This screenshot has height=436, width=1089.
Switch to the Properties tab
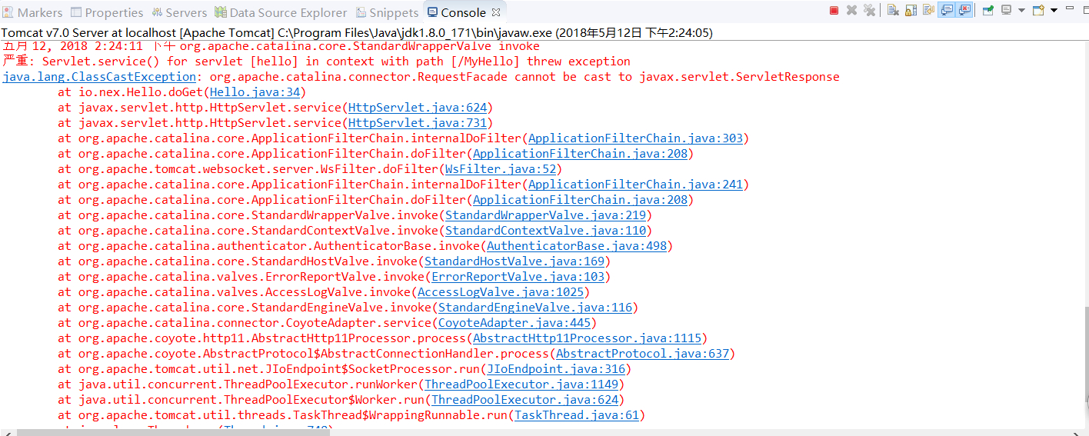click(107, 12)
